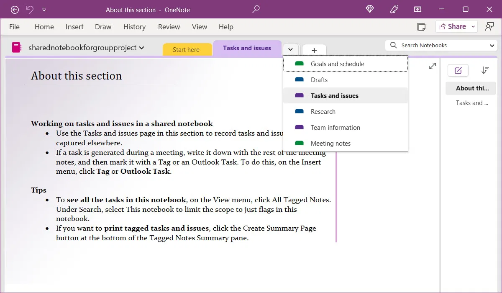The height and width of the screenshot is (293, 502).
Task: Open search with the magnifier icon
Action: (256, 9)
